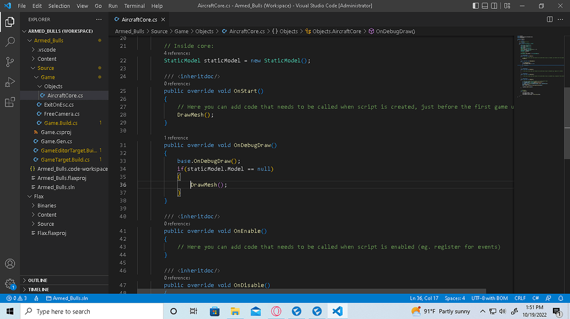Open the Manage gear menu
The height and width of the screenshot is (319, 570).
pos(9,283)
